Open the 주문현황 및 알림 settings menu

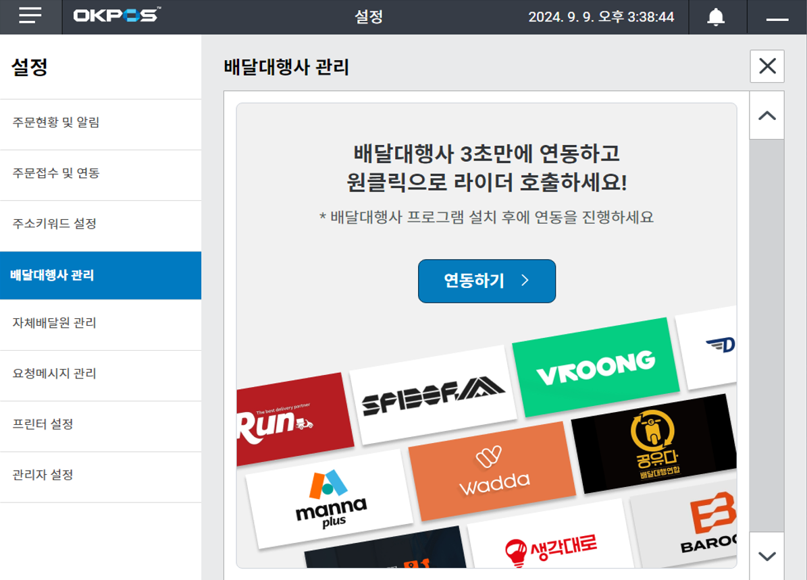click(x=101, y=123)
